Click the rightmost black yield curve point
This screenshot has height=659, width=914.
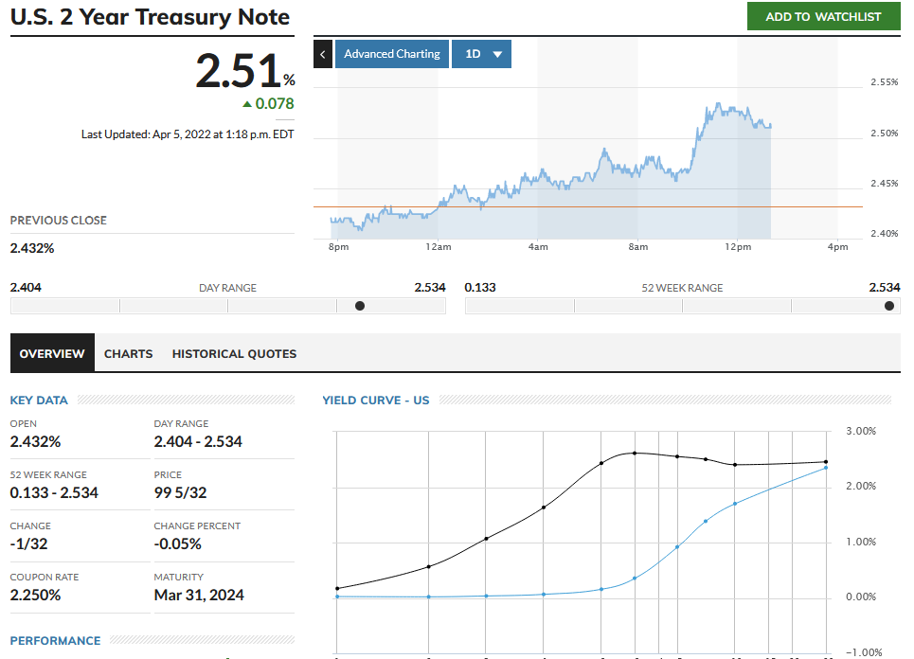point(826,462)
